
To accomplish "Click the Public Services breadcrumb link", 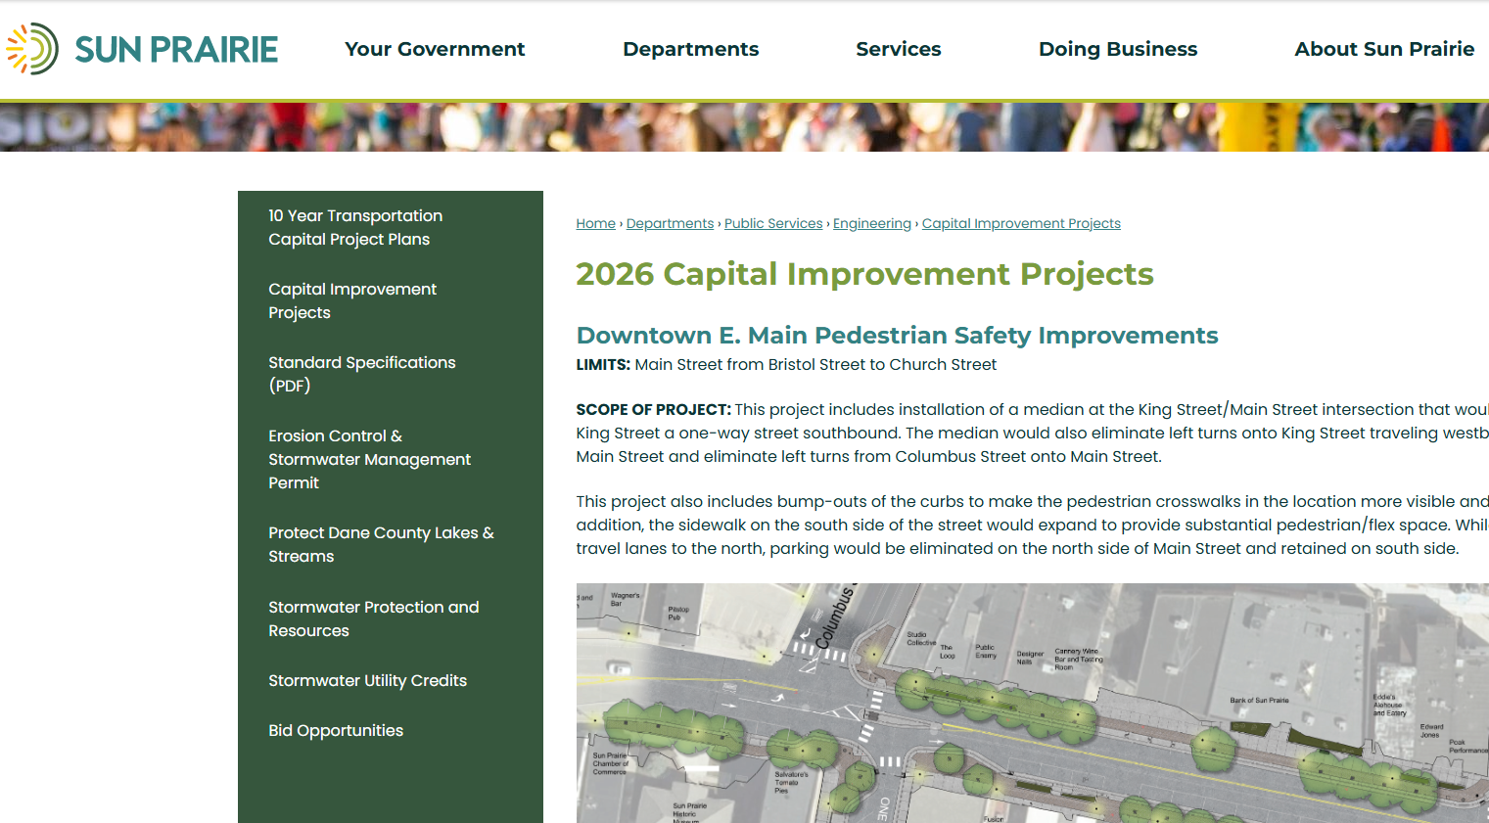I will (x=773, y=223).
